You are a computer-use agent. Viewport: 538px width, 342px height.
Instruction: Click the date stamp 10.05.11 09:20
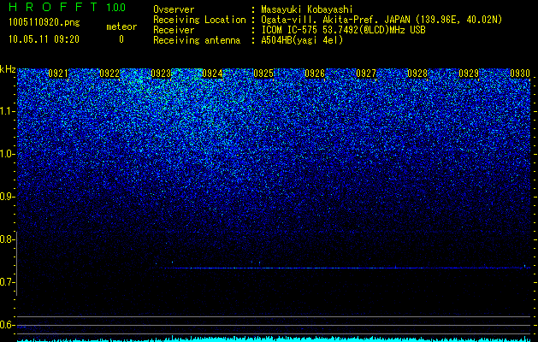[x=44, y=39]
